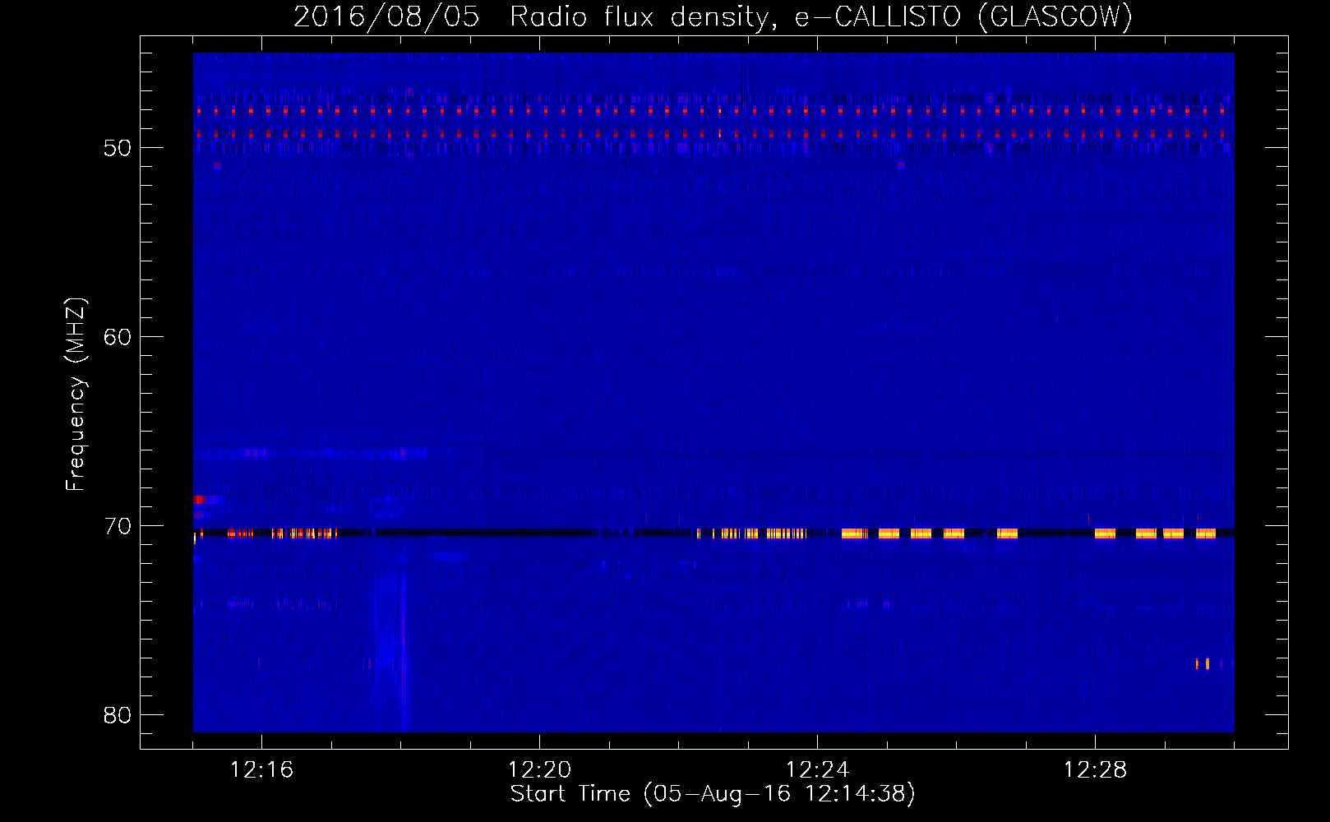Click the 70 frequency tick label

click(118, 526)
